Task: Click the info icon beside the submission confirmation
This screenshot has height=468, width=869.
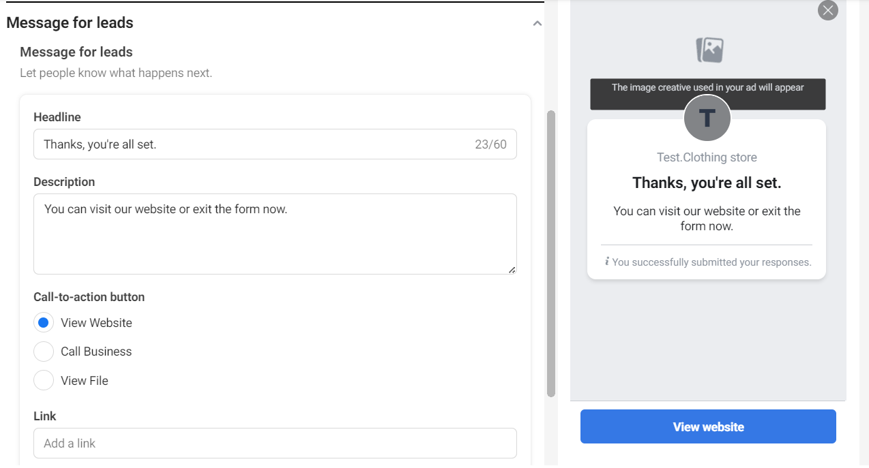Action: pyautogui.click(x=607, y=262)
